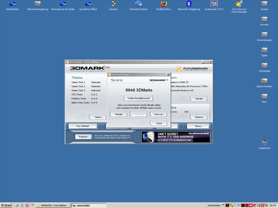Screen dimensions: 278x208
Task: Open the Windows Start menu
Action: coord(6,205)
